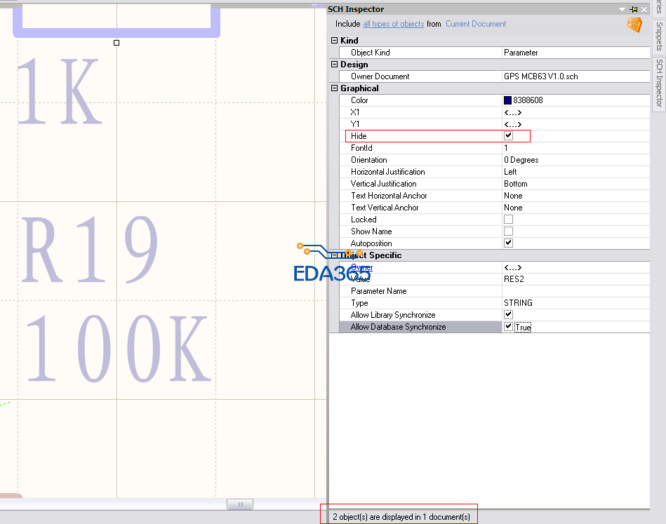666x524 pixels.
Task: Click Text Horizontal Anchor value None
Action: tap(575, 195)
